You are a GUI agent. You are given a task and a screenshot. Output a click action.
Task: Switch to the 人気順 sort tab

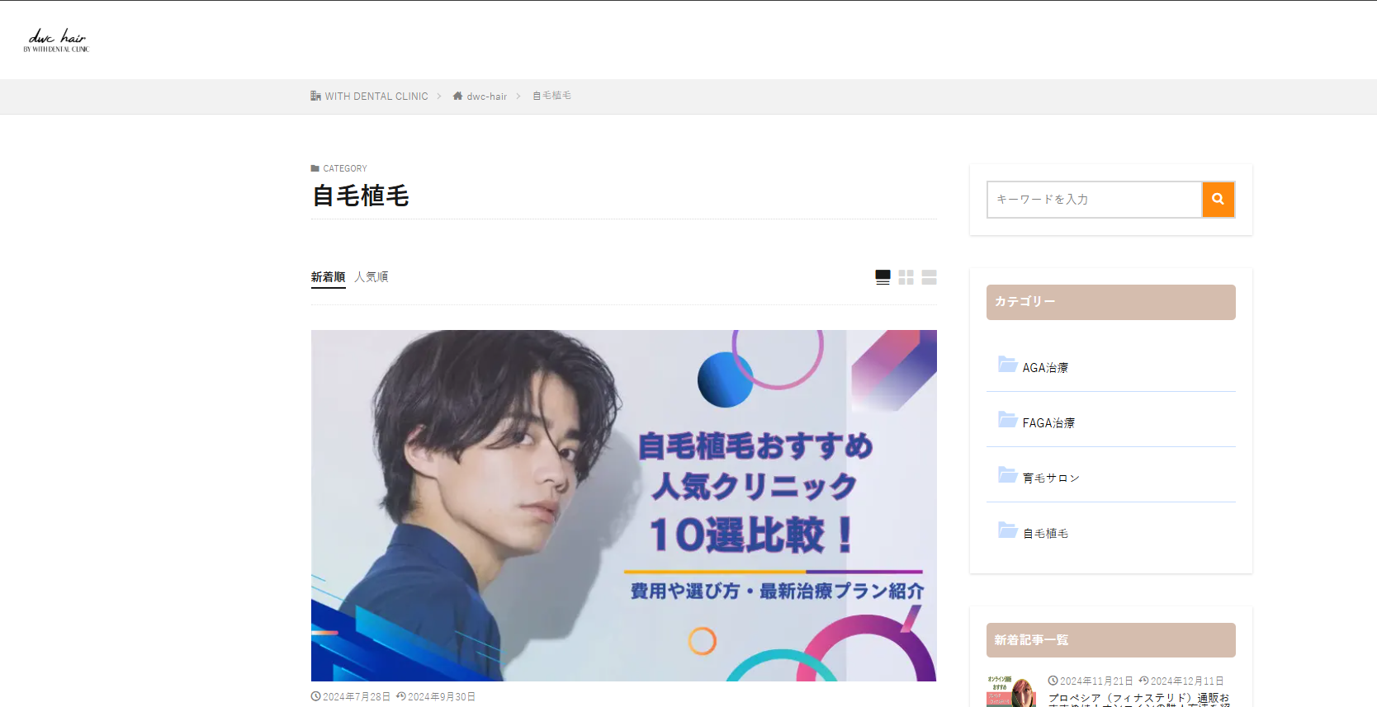click(371, 277)
